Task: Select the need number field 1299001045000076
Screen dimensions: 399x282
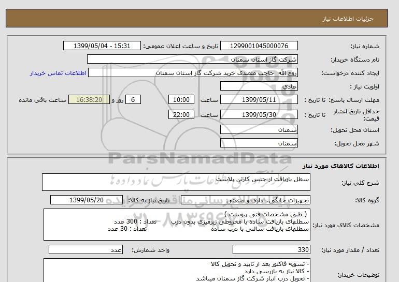Action: (259, 46)
